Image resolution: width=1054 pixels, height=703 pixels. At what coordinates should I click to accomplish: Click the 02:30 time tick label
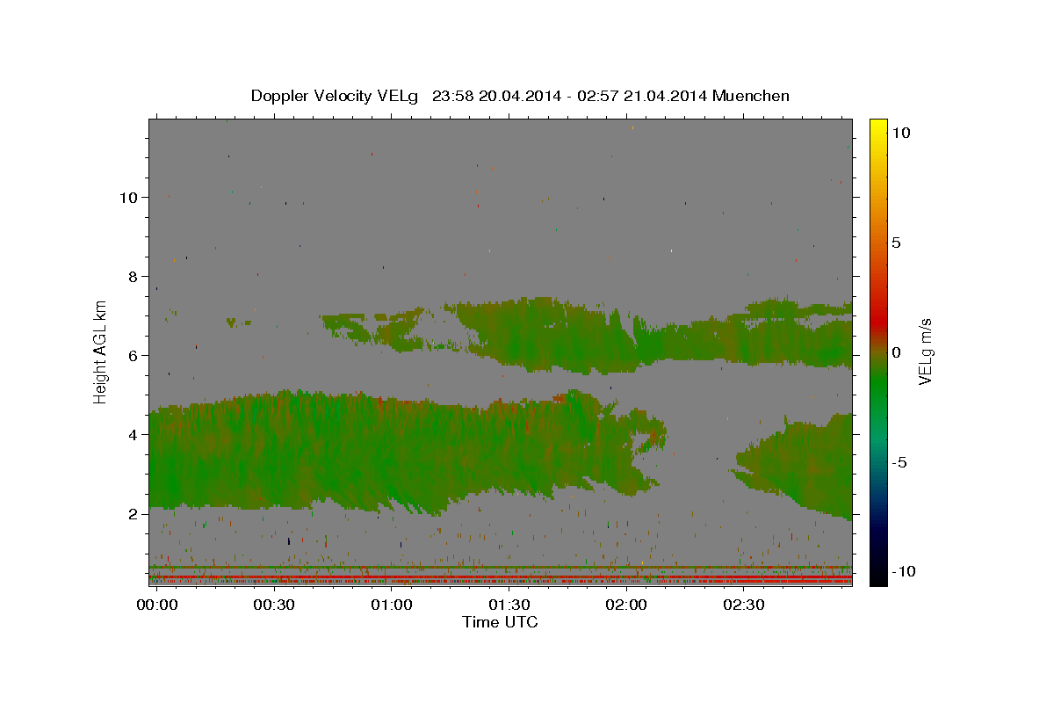[743, 605]
